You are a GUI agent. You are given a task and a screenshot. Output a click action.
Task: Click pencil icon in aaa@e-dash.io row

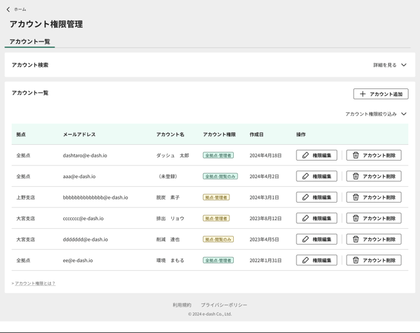305,176
